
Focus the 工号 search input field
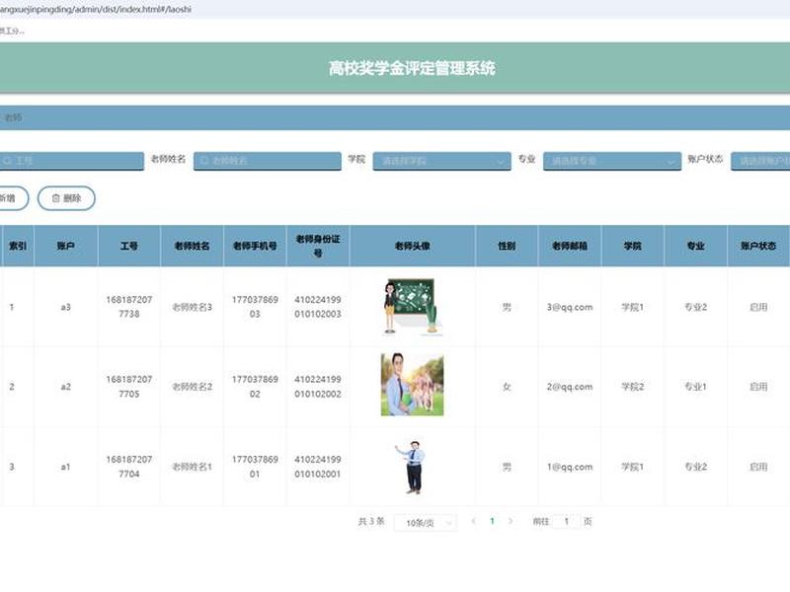[71, 161]
